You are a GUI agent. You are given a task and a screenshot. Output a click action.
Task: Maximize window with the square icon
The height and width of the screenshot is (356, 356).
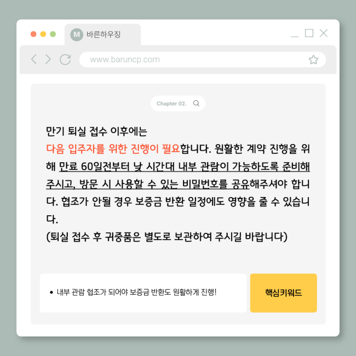pyautogui.click(x=309, y=33)
